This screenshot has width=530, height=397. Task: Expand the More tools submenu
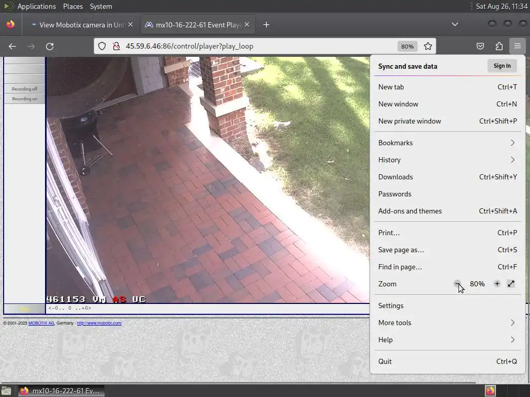448,323
